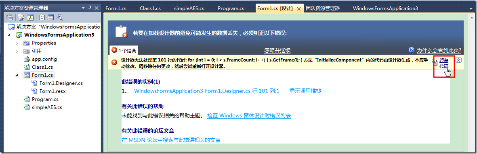Image resolution: width=477 pixels, height=154 pixels.
Task: Click 有关此错误的论坛文章 heading text
Action: pos(147,131)
